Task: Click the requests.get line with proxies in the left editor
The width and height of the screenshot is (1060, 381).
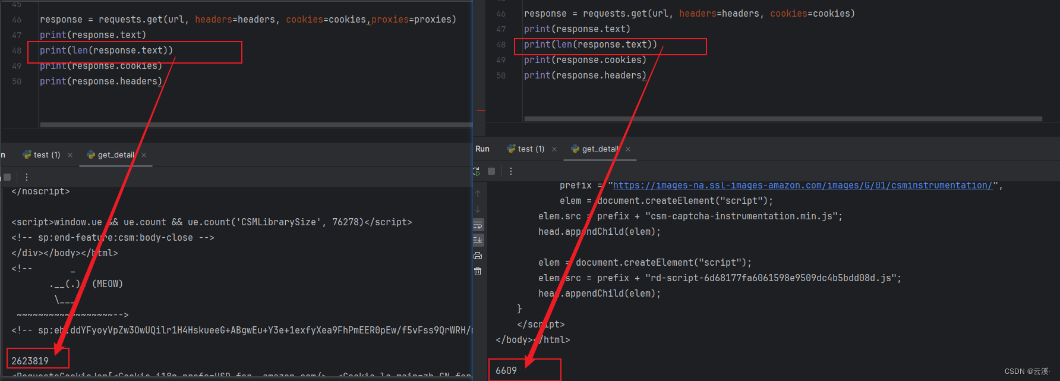Action: click(248, 20)
